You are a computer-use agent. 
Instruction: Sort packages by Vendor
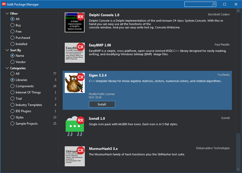pos(18,62)
